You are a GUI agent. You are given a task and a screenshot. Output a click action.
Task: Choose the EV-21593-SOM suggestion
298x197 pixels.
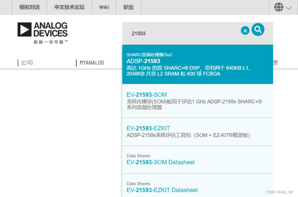[x=198, y=101]
